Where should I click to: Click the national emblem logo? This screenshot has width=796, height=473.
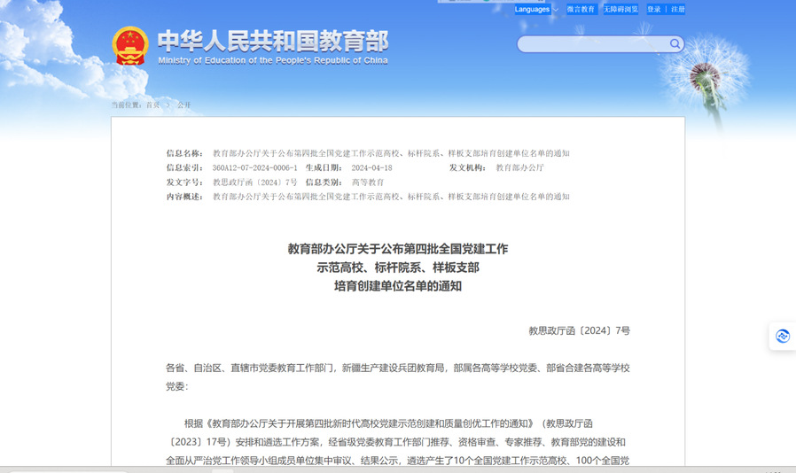[130, 46]
